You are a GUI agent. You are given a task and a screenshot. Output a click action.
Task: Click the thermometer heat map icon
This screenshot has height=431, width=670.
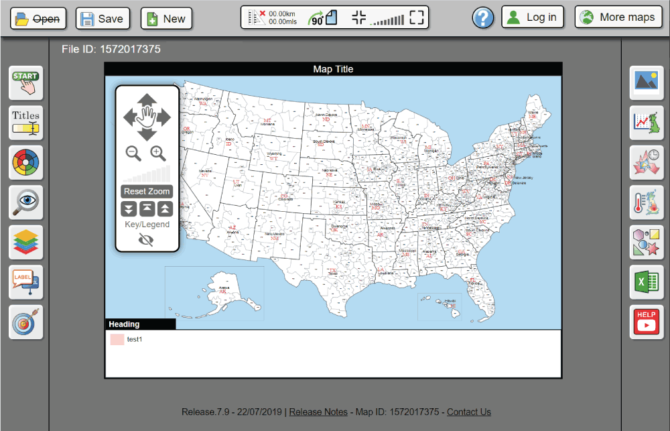tap(647, 202)
